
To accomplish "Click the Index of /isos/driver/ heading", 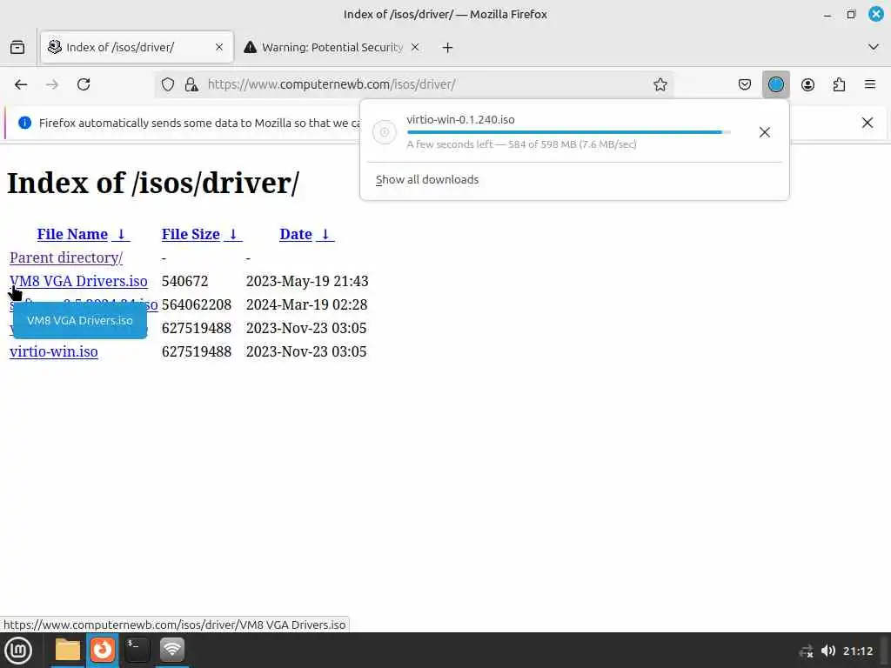I will click(x=153, y=183).
